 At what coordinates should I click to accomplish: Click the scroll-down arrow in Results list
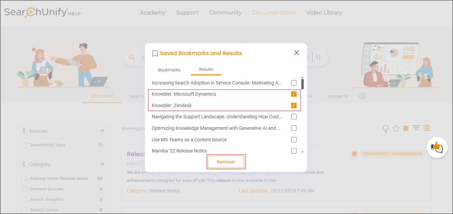(302, 152)
